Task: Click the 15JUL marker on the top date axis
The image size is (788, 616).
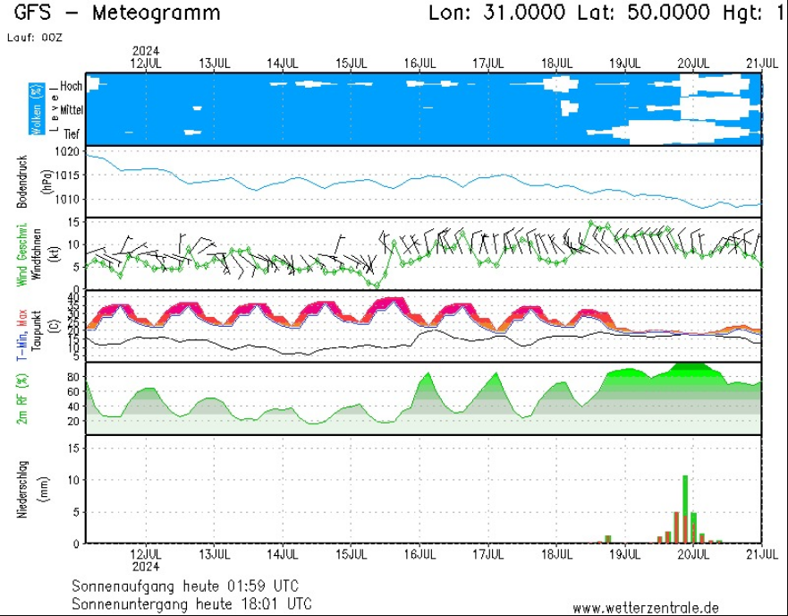Action: [x=351, y=64]
